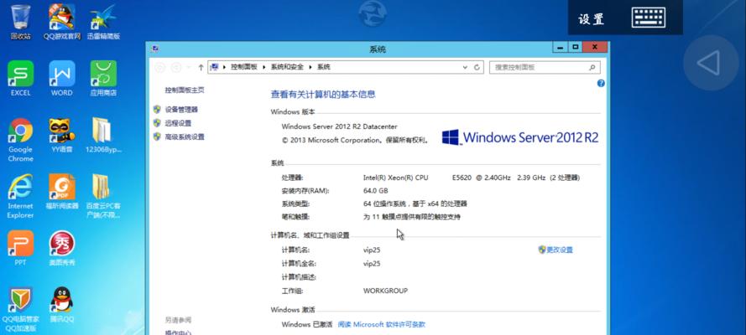Launch Internet Explorer from the desktop

(x=20, y=196)
